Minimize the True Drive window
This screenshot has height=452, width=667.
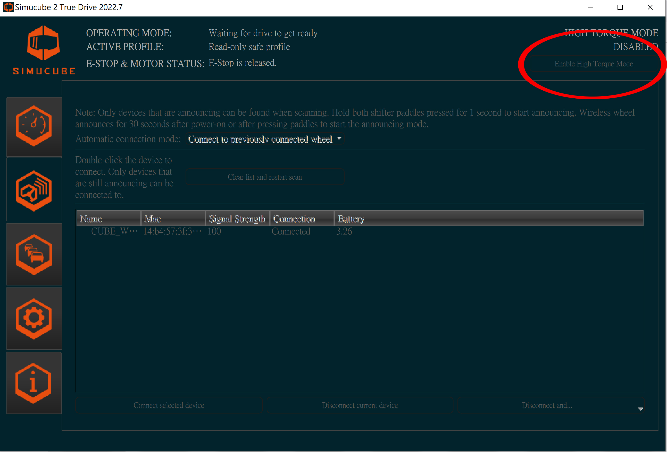(590, 7)
